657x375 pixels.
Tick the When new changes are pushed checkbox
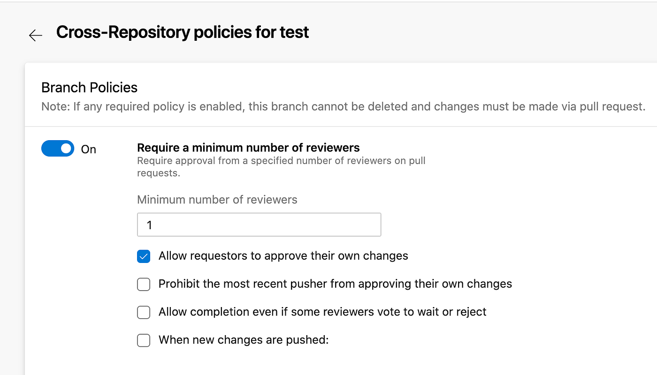144,340
